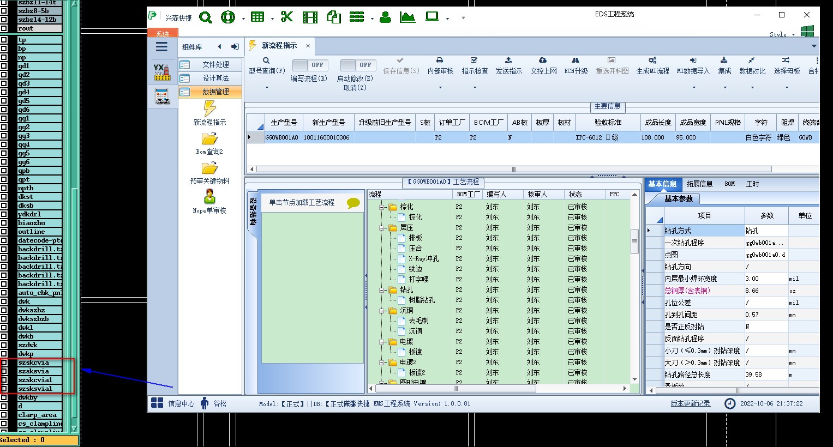Screen dimensions: 833x447
Task: Click the green film strip icon
Action: (x=310, y=17)
